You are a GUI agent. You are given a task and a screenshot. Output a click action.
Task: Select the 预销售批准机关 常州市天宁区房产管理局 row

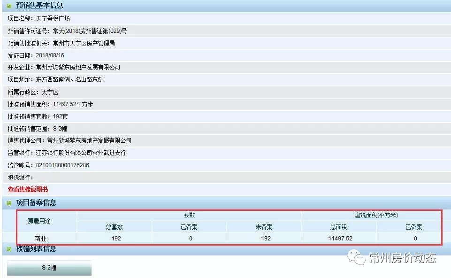click(x=227, y=43)
